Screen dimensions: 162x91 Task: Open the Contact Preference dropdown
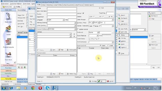coord(75,29)
